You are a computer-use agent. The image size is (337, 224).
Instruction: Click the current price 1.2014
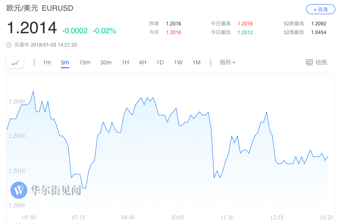(32, 28)
